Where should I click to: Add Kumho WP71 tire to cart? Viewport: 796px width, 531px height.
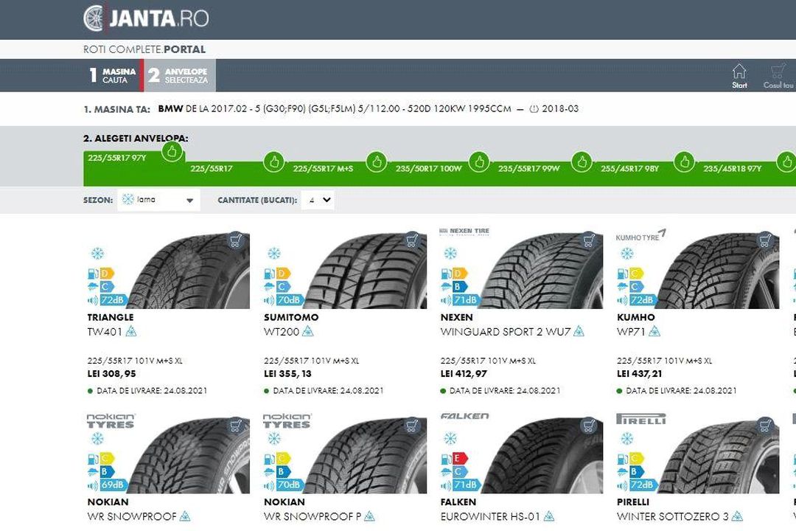click(765, 240)
